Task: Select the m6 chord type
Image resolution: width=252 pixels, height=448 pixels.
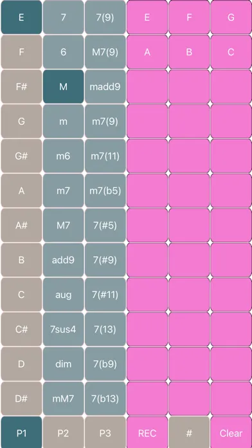Action: [64, 156]
